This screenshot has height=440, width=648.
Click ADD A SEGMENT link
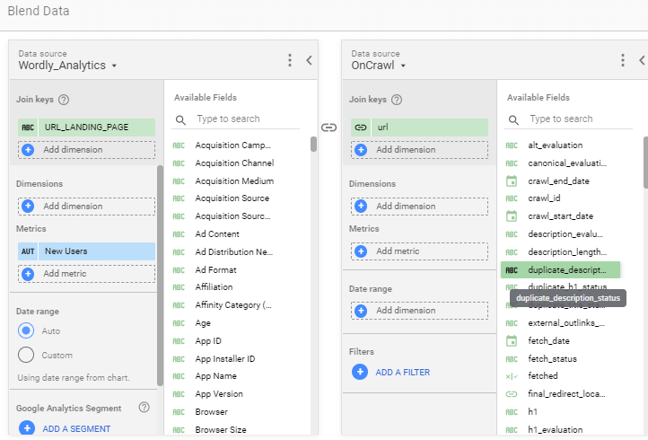tap(76, 429)
